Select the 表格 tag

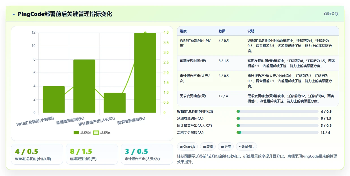[208, 147]
